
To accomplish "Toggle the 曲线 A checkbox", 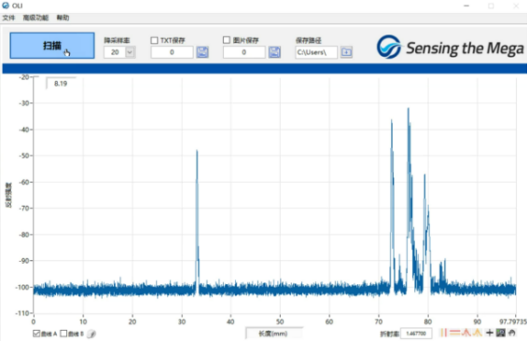I will (36, 334).
